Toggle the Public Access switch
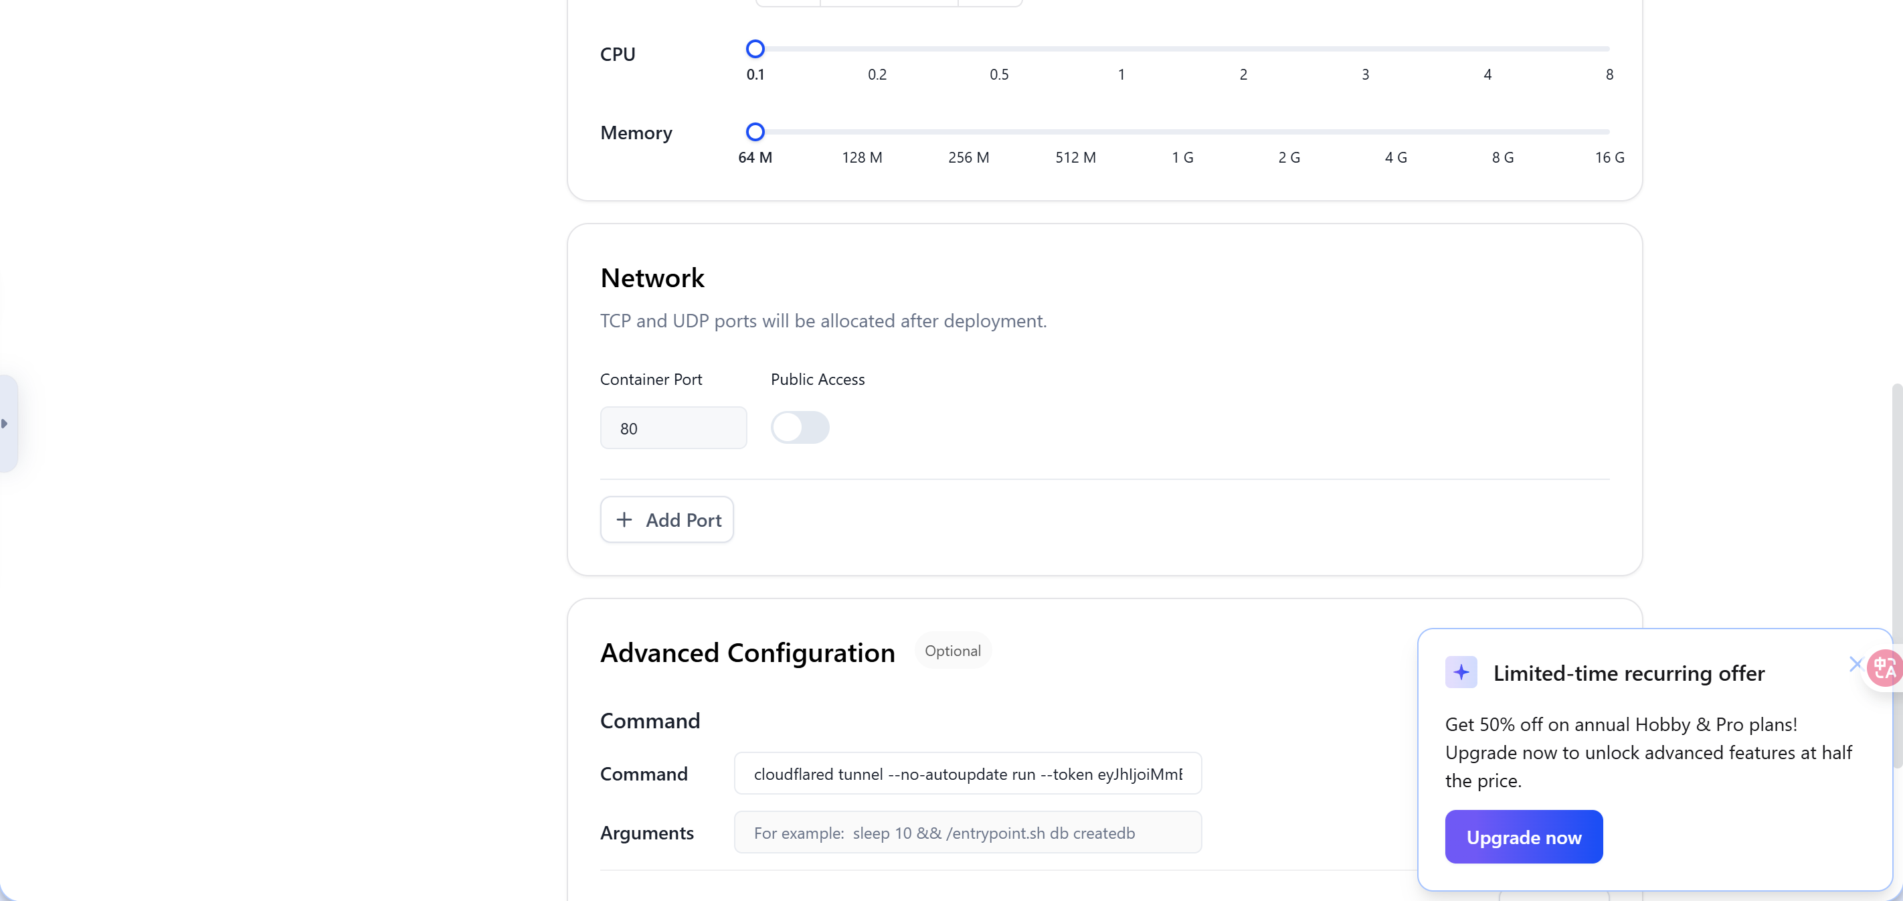 800,427
